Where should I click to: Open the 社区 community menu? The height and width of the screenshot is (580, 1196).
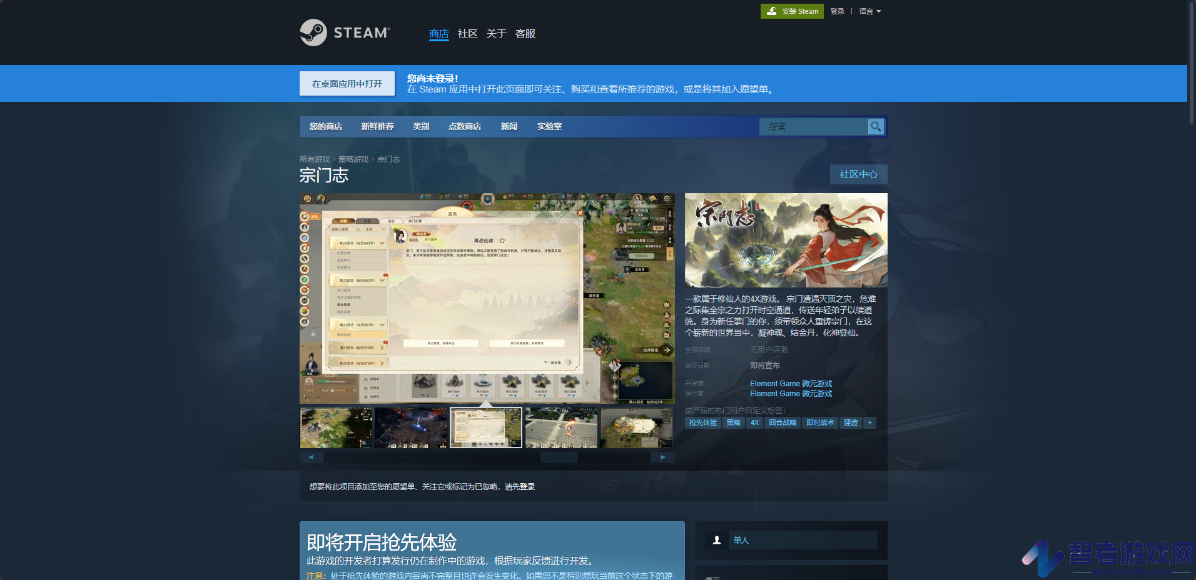pyautogui.click(x=467, y=34)
